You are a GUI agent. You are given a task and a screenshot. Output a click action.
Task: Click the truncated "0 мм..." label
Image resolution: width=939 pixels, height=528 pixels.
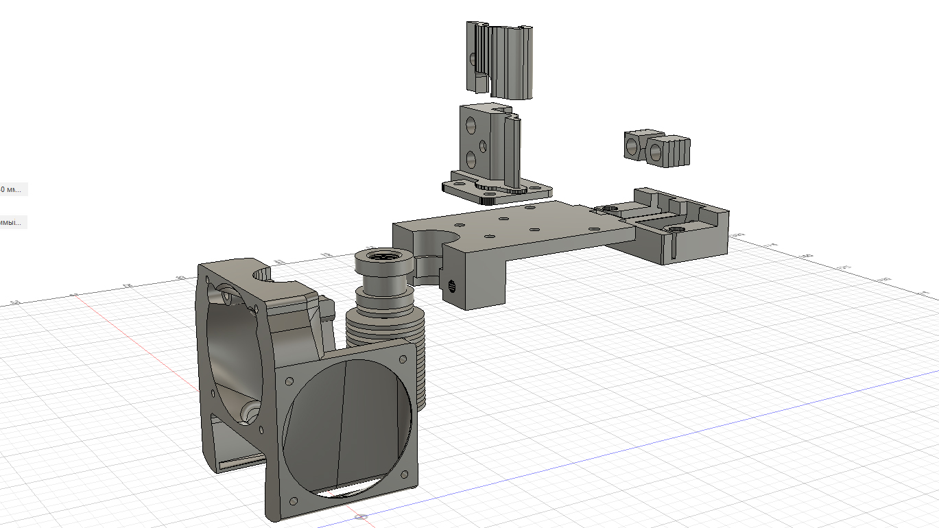12,189
